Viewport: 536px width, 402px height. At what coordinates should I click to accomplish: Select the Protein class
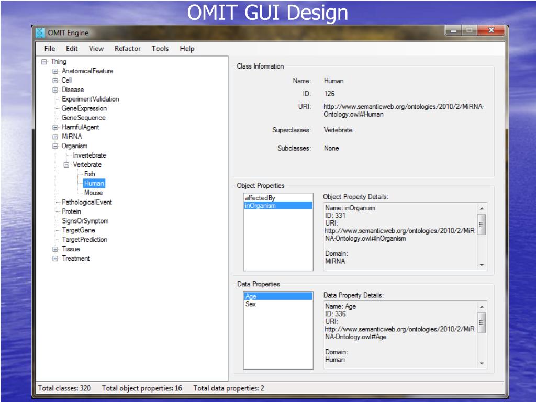pyautogui.click(x=71, y=211)
